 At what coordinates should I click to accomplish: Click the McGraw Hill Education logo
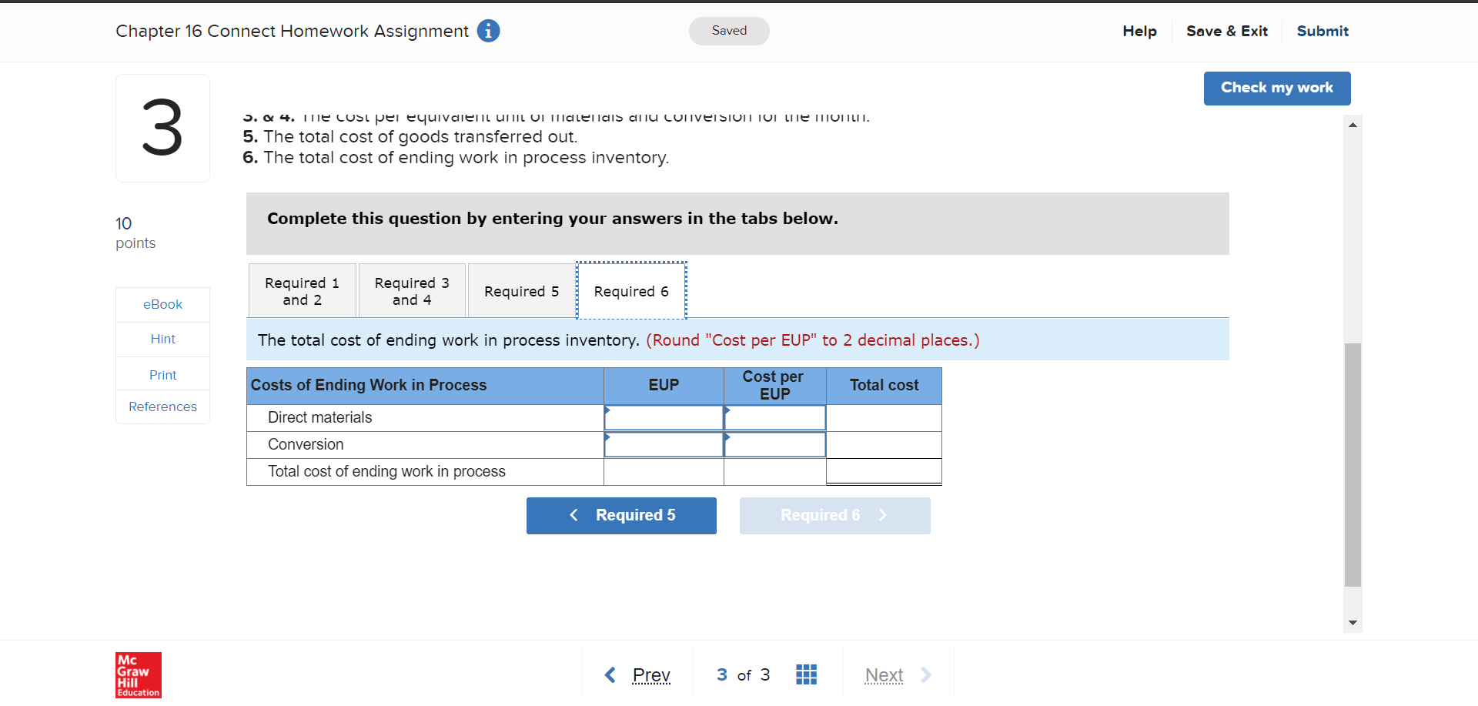138,674
